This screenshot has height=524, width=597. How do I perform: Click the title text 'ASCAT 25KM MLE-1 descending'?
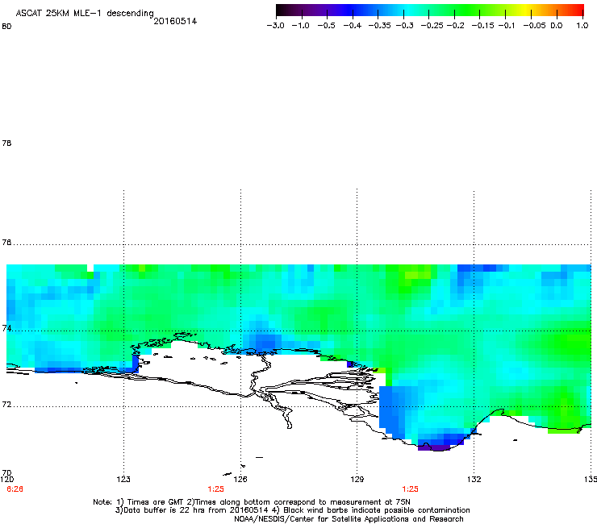point(85,14)
